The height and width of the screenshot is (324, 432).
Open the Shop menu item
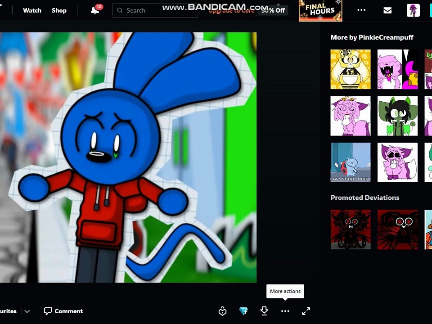tap(59, 10)
